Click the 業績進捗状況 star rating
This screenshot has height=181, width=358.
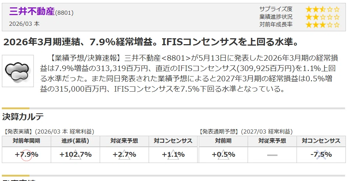point(322,17)
